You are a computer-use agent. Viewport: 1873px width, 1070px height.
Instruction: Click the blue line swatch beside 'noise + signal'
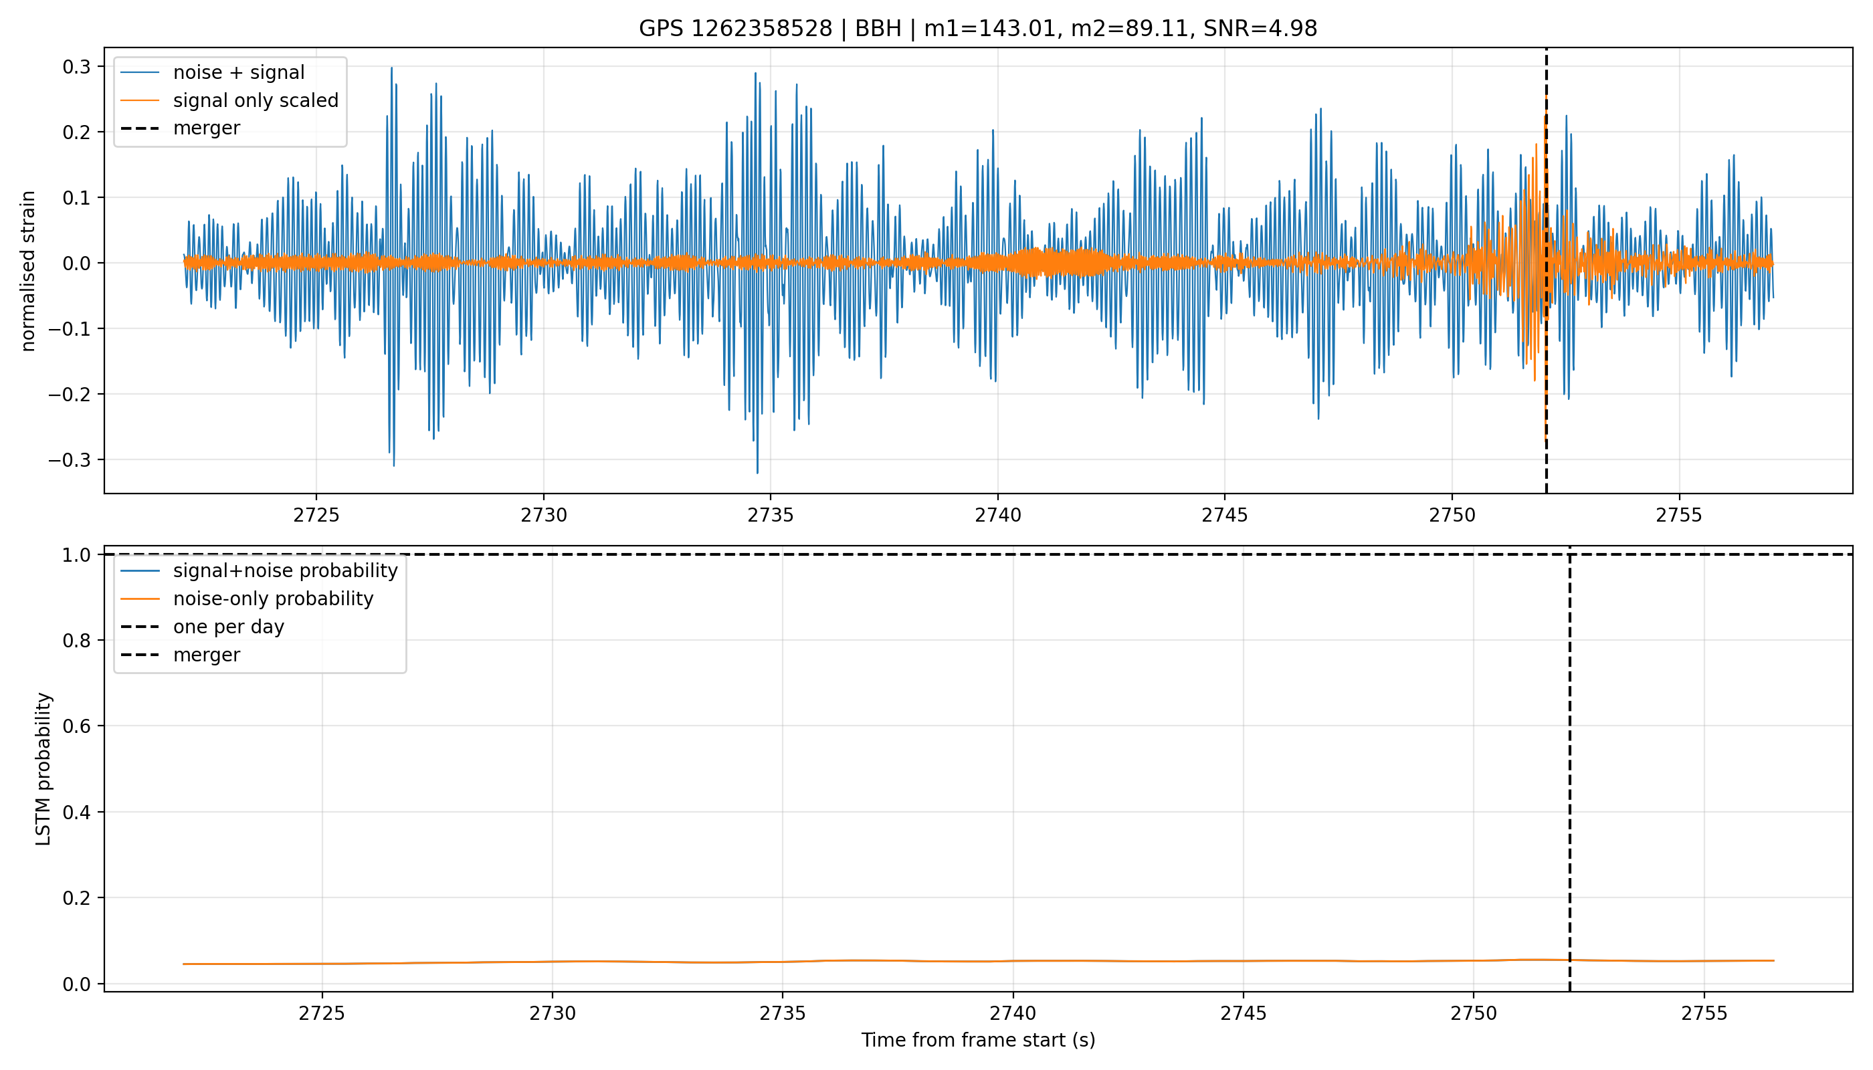point(140,72)
